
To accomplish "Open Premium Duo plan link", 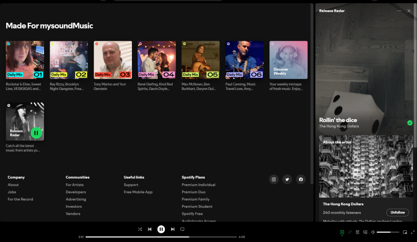I will tap(193, 192).
